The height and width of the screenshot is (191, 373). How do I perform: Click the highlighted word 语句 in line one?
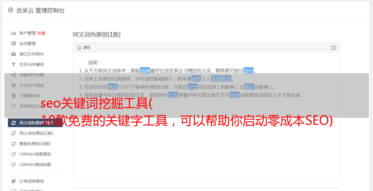248,71
